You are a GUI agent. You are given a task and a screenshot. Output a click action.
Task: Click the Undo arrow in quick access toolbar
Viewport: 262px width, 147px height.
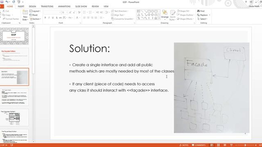7,2
